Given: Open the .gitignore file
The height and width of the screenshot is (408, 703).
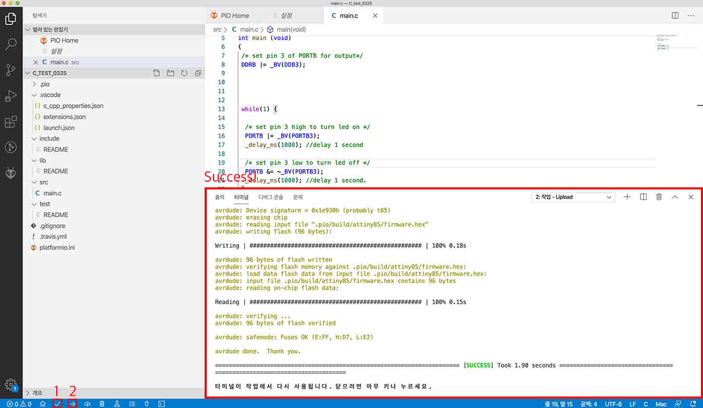Looking at the screenshot, I should (52, 226).
